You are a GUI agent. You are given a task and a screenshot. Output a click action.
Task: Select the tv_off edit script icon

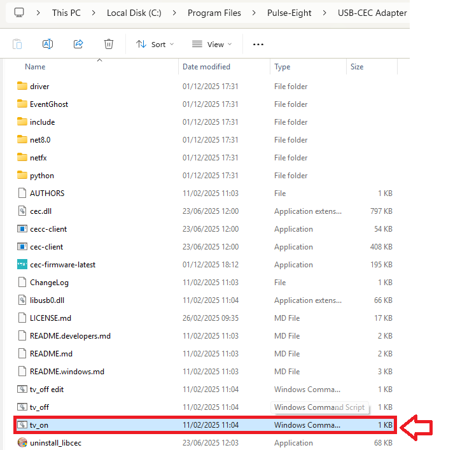pos(22,389)
